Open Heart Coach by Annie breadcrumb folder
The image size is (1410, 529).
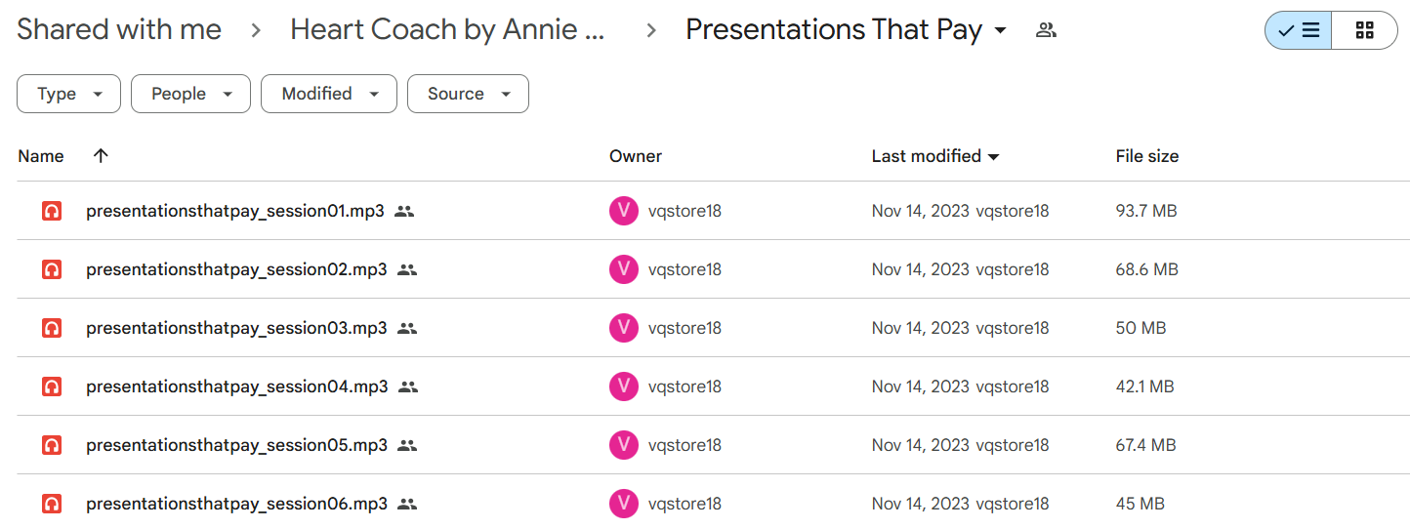pyautogui.click(x=448, y=30)
